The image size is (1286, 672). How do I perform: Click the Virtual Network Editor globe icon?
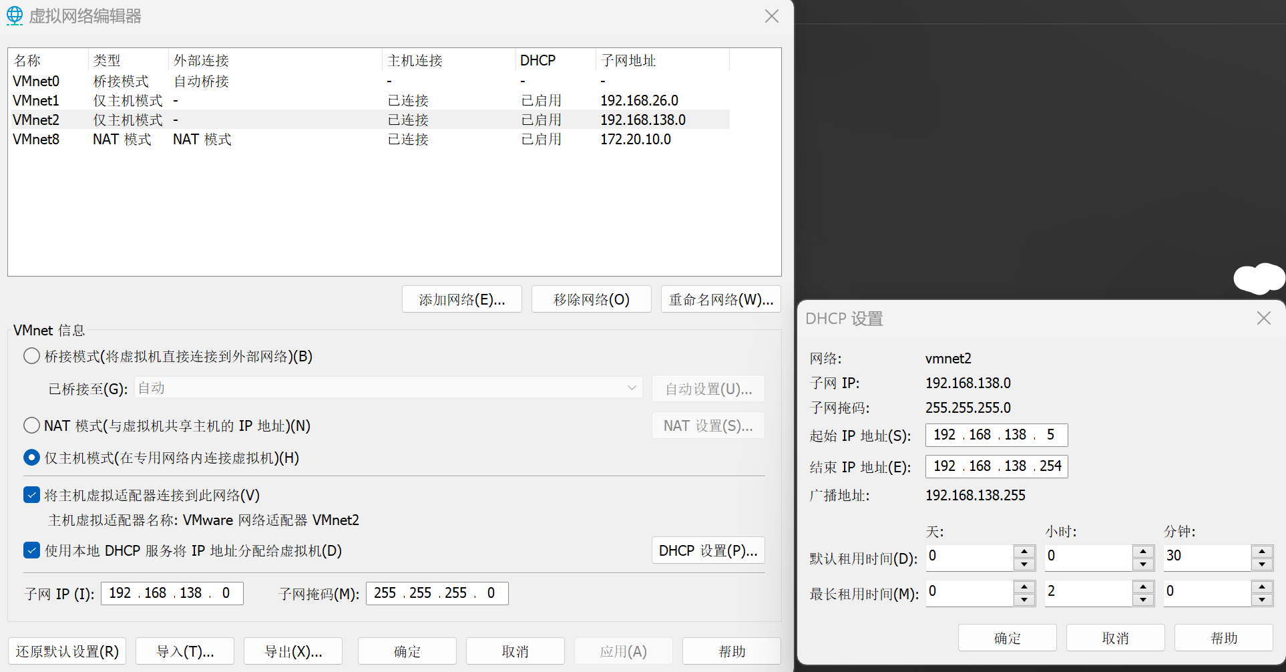[x=15, y=16]
